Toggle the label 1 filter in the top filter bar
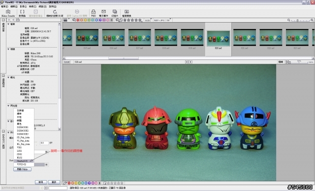This screenshot has height=191, width=315. tap(78, 20)
